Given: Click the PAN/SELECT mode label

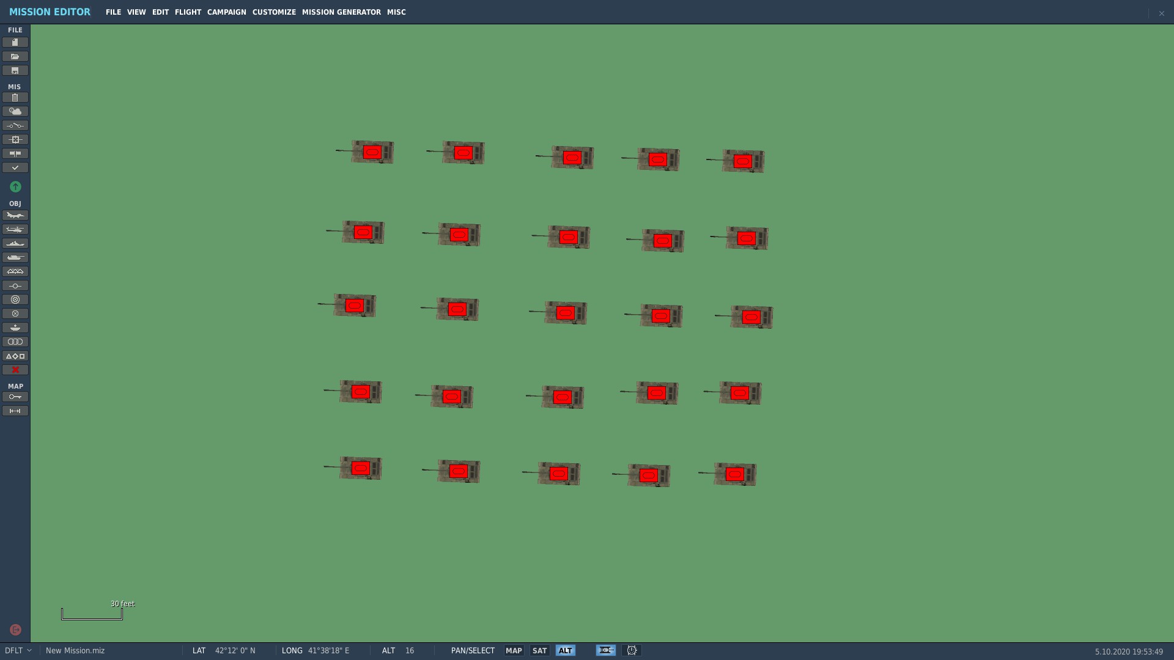Looking at the screenshot, I should pyautogui.click(x=473, y=650).
